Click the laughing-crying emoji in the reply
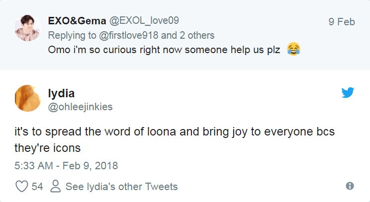Screen dimensions: 370x202 click(293, 50)
